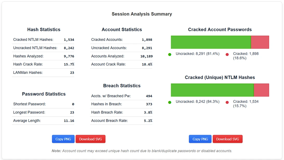This screenshot has width=284, height=160.
Task: Click the red legend dot for cracked accounts
Action: (x=227, y=54)
